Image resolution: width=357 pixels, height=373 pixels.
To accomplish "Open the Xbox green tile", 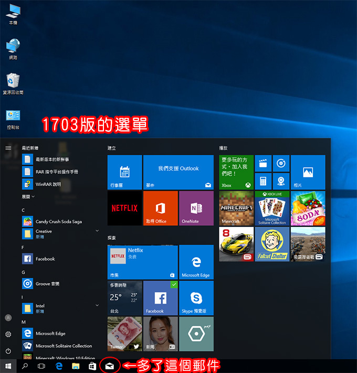I will click(236, 172).
